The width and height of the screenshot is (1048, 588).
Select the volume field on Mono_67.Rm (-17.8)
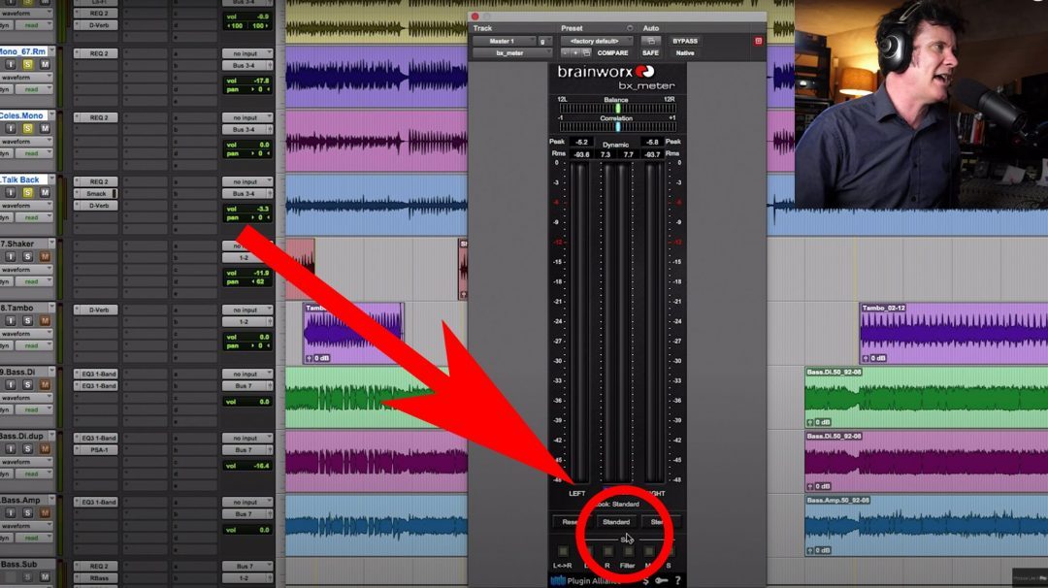(247, 81)
